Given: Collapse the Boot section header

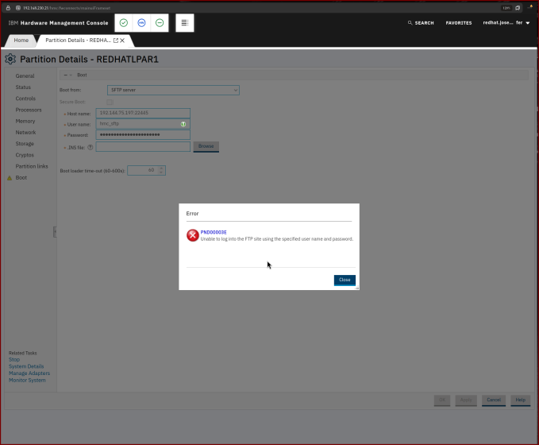Looking at the screenshot, I should (67, 75).
